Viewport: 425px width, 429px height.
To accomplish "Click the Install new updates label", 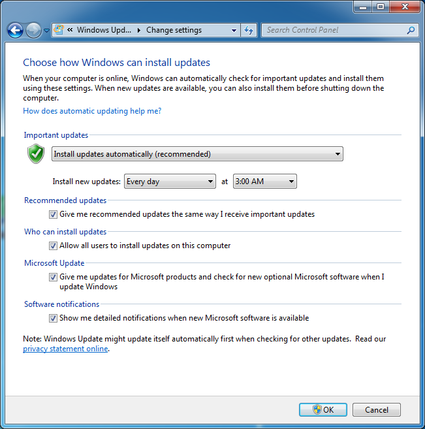I will [x=86, y=182].
